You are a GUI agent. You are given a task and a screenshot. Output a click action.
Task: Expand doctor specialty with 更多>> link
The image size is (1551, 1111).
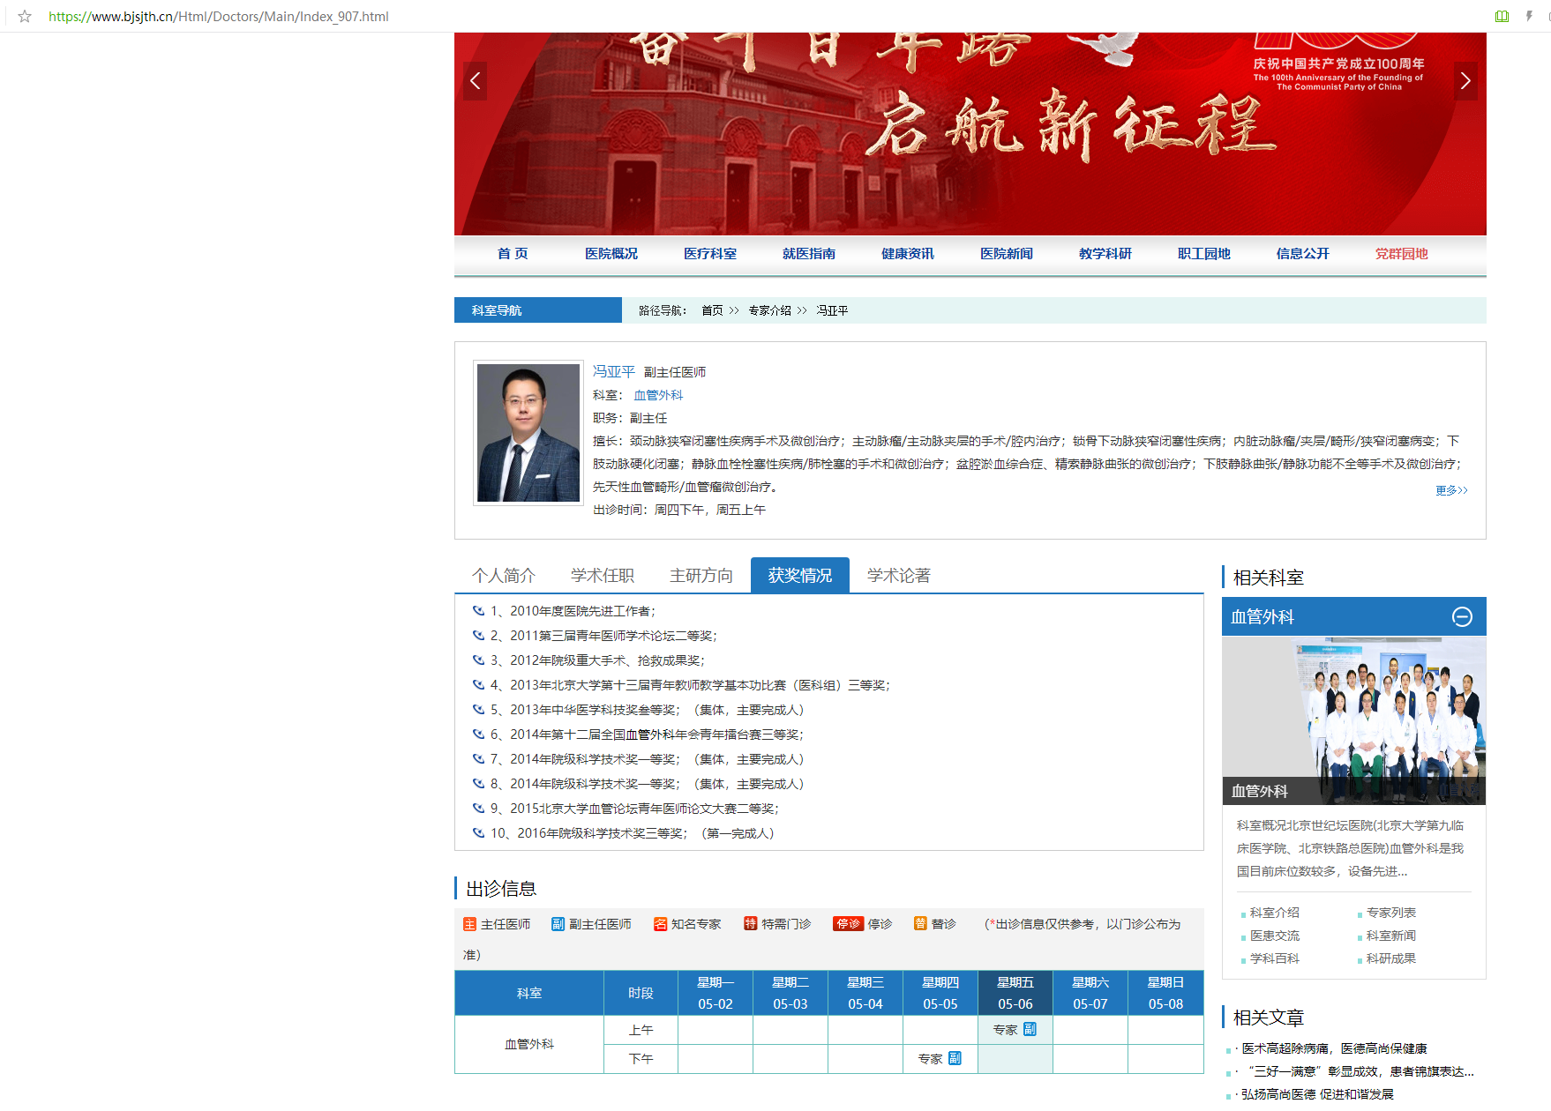pos(1450,490)
